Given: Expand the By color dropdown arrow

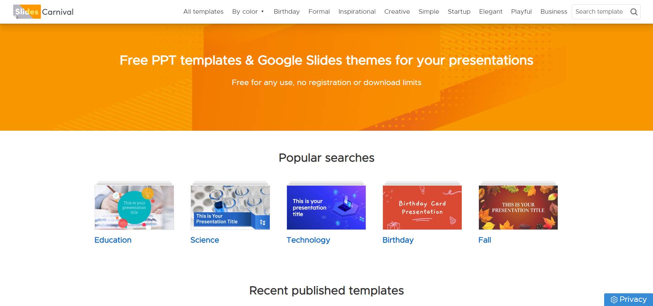Looking at the screenshot, I should [263, 12].
